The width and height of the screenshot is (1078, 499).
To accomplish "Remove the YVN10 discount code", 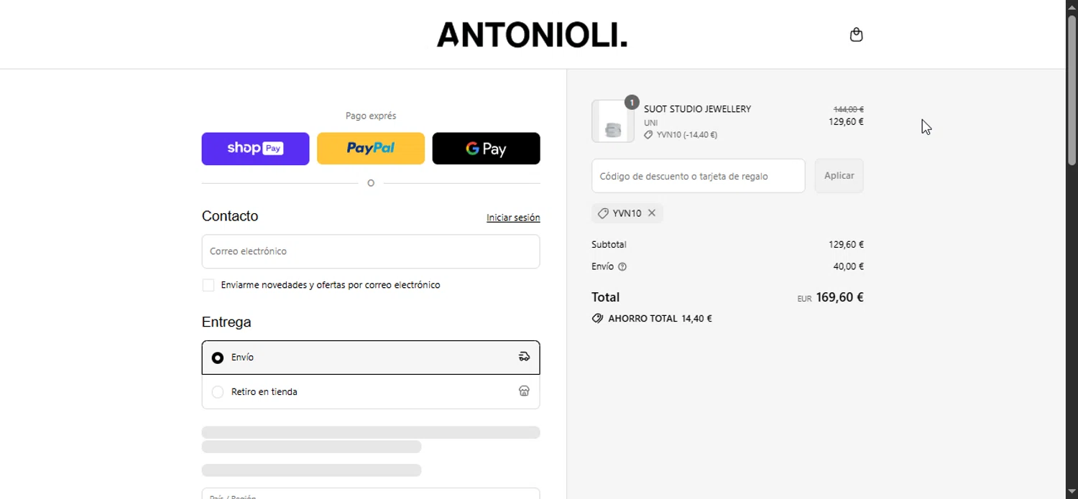I will pyautogui.click(x=652, y=213).
